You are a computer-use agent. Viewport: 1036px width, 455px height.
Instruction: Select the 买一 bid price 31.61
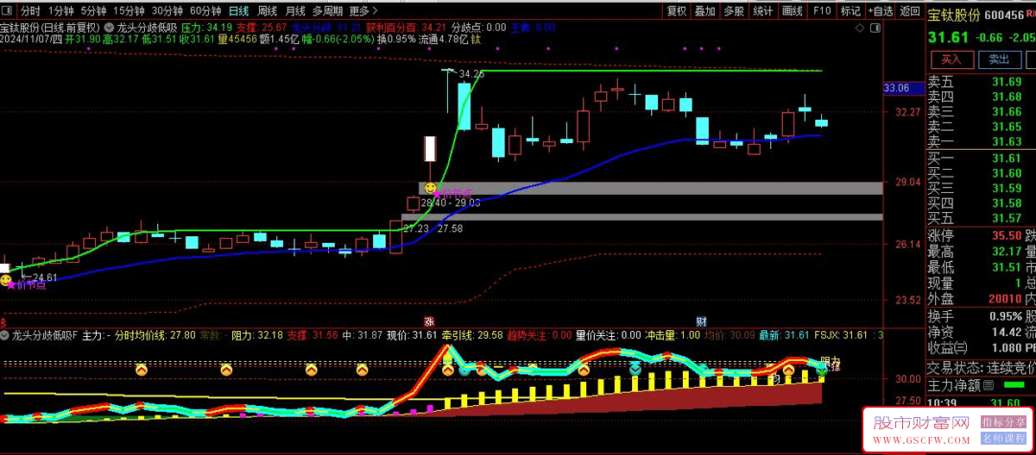1007,158
